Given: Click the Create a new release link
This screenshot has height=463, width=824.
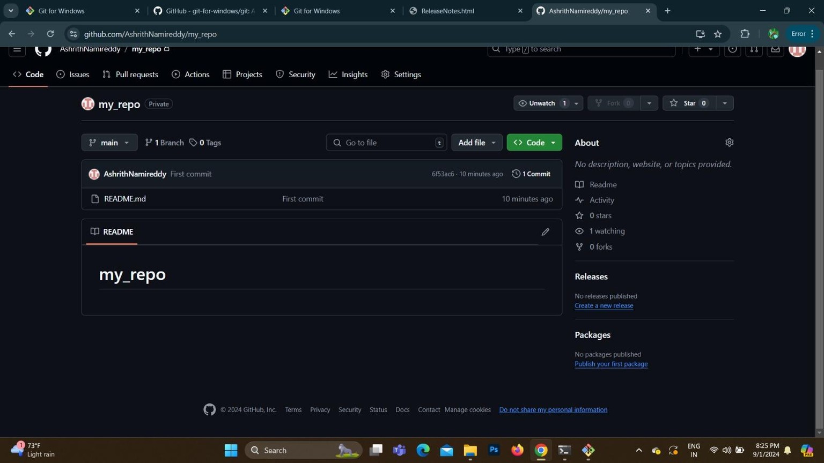Looking at the screenshot, I should point(604,306).
